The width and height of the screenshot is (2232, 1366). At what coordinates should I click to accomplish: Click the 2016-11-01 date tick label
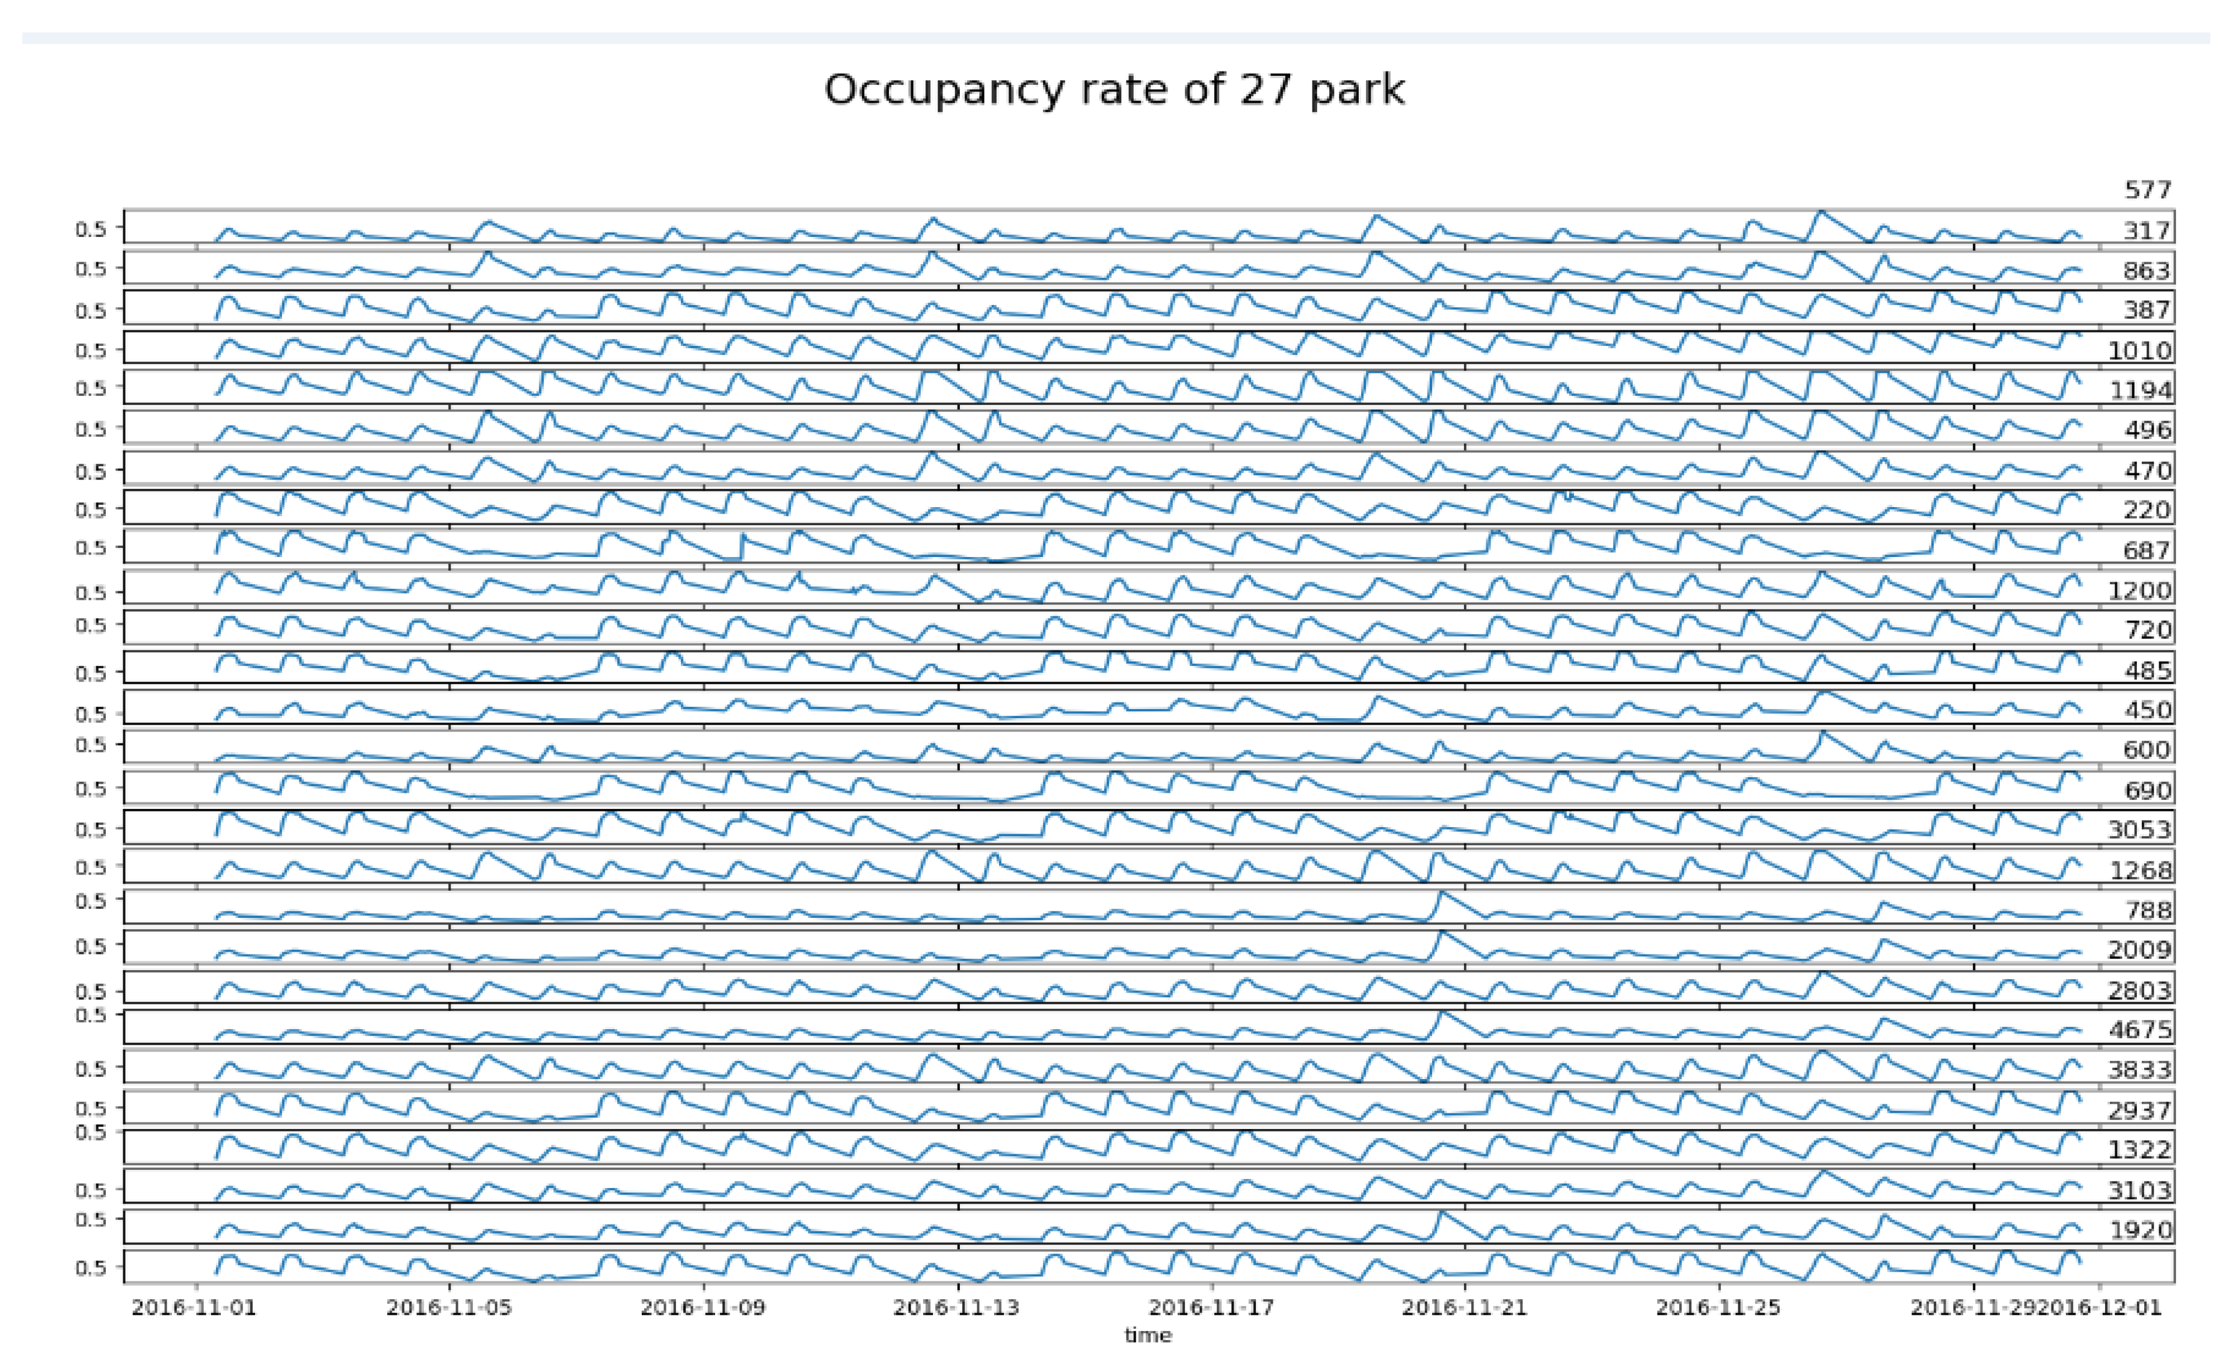[194, 1308]
